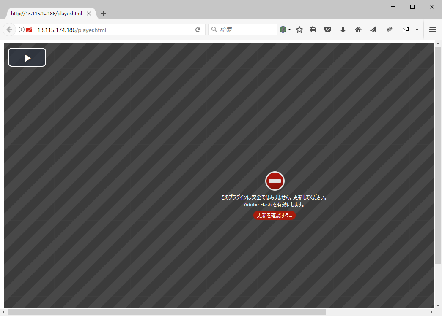Viewport: 442px width, 316px height.
Task: Bookmark this page with the star
Action: tap(299, 30)
